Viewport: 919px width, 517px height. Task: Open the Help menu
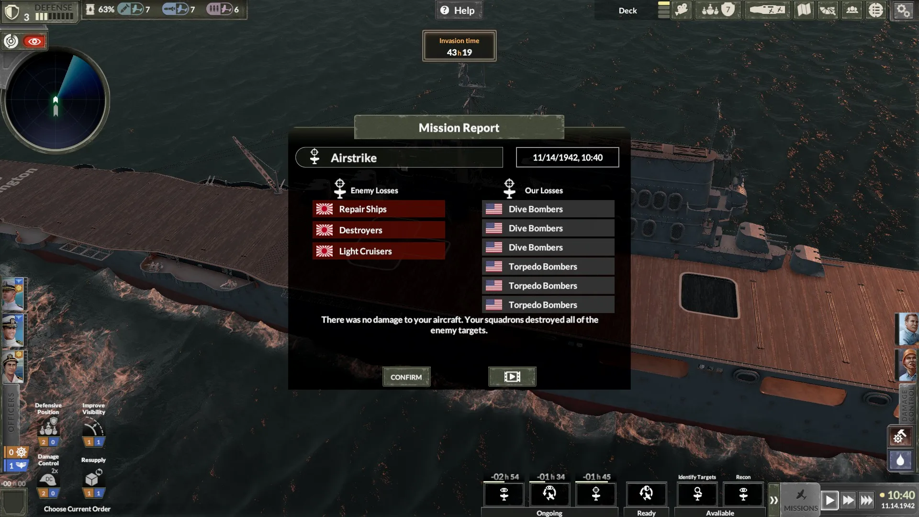(459, 11)
